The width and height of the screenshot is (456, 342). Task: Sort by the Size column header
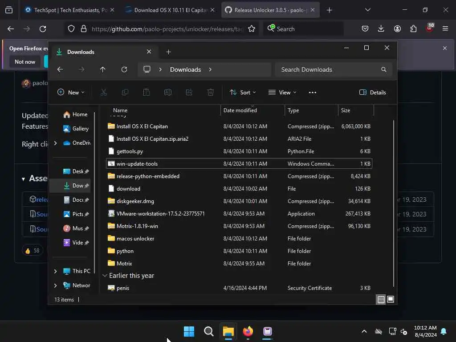point(346,110)
